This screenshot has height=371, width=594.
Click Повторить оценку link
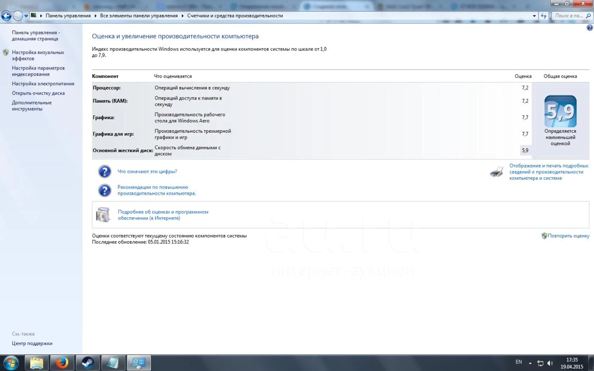pos(568,236)
